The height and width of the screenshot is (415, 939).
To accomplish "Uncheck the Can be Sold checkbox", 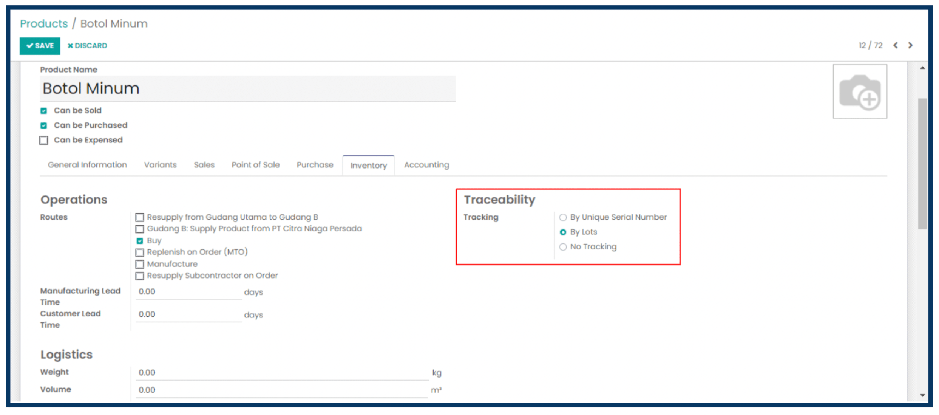I will (44, 111).
